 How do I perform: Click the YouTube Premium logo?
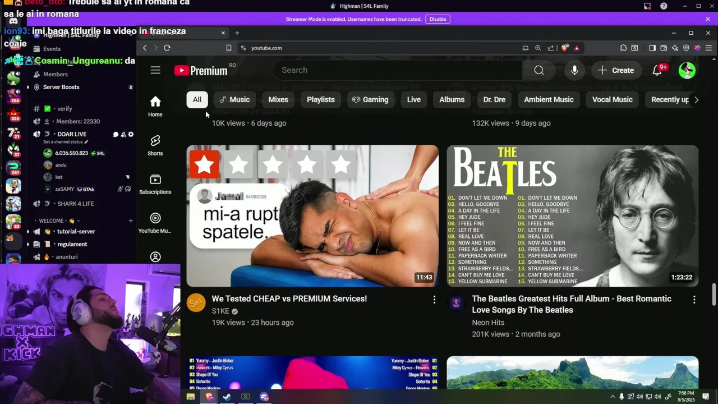200,70
